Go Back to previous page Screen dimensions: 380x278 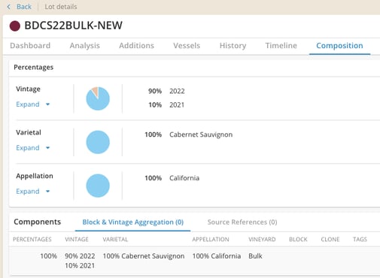coord(24,7)
